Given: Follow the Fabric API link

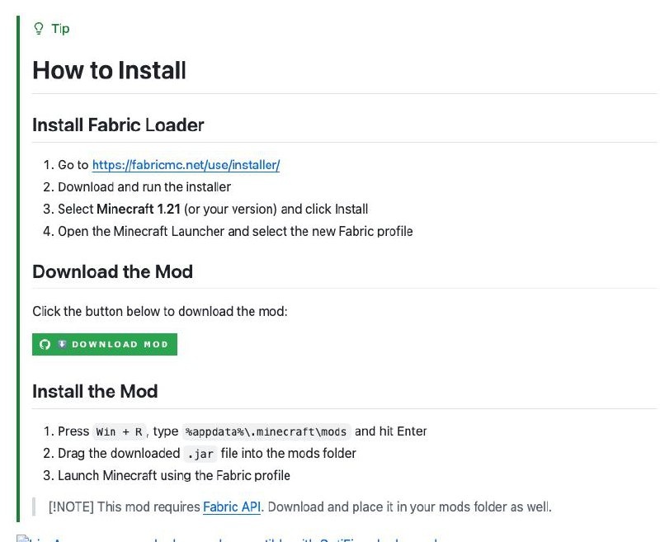Looking at the screenshot, I should click(232, 507).
